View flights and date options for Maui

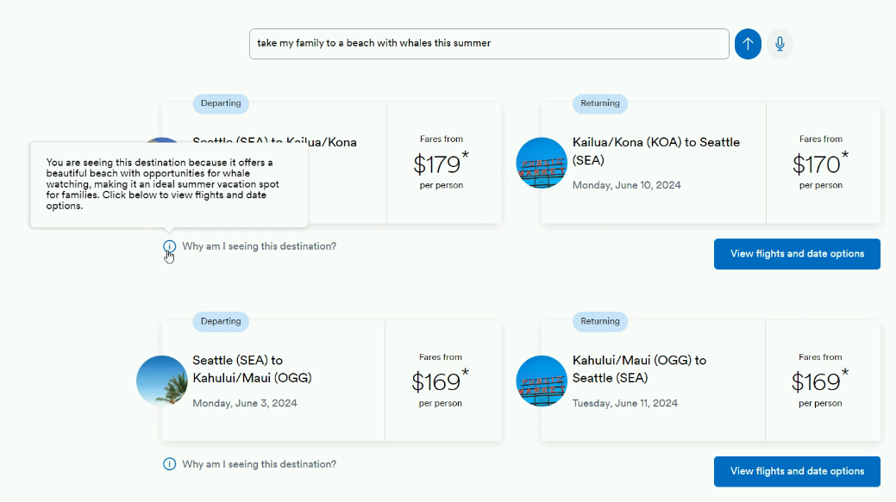797,471
